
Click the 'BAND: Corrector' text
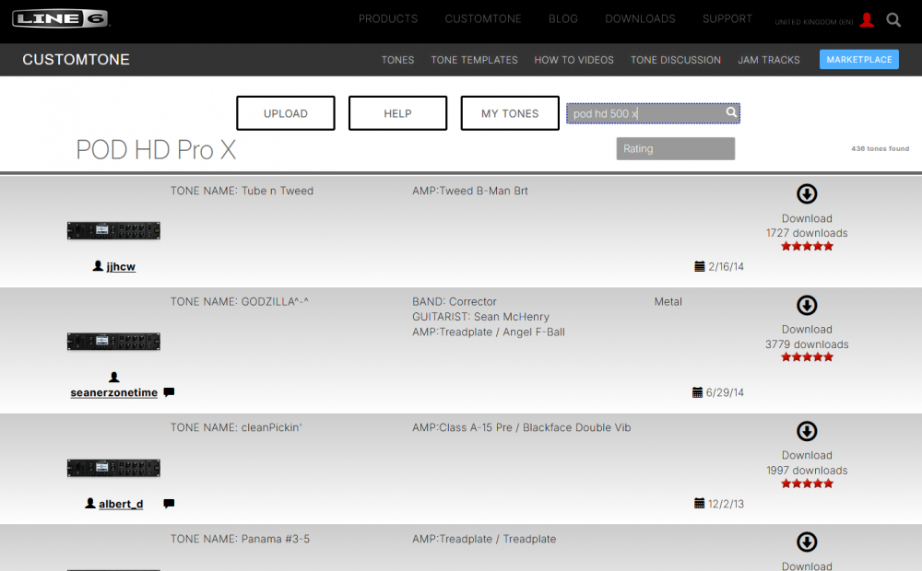[x=455, y=302]
